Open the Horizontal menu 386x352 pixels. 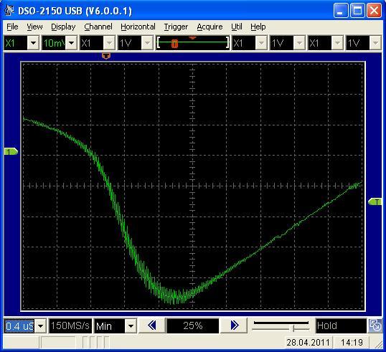tap(138, 27)
